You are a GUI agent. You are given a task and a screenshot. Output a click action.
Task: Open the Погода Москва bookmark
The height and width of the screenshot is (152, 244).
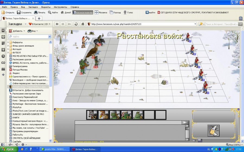coord(20,70)
